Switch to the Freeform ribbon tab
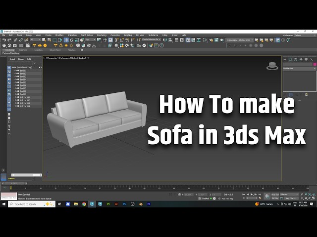The image size is (317, 237). coord(23,50)
